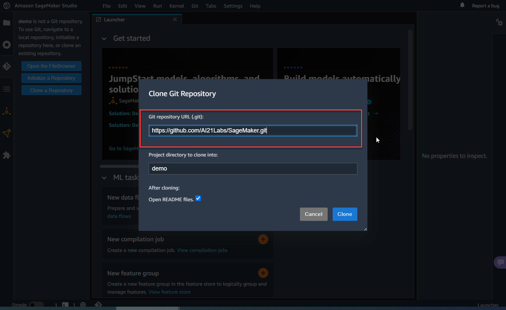Open the file browser folder sidebar icon
Viewport: 506px width, 310px height.
(7, 23)
